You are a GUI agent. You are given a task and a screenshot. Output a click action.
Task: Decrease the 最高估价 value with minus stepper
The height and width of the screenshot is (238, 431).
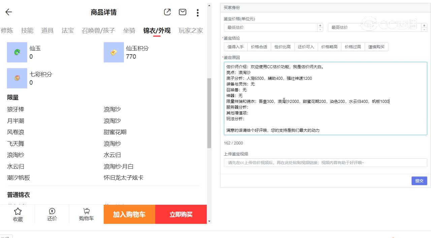(x=424, y=30)
